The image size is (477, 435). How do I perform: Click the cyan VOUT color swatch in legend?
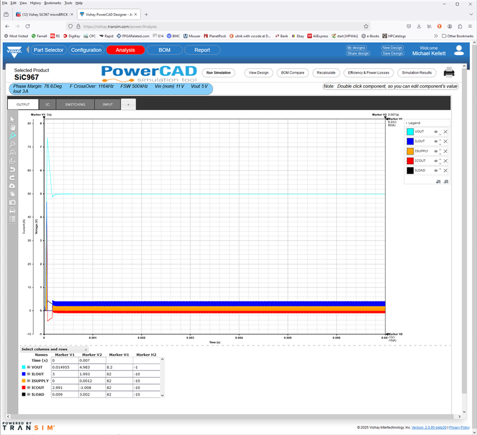(410, 132)
